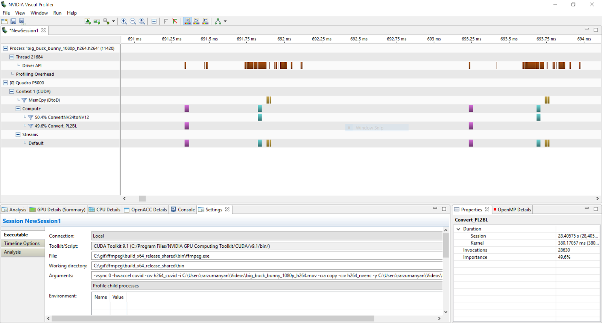Image resolution: width=602 pixels, height=323 pixels.
Task: Switch to the GPU Details (Summary) tab
Action: click(58, 210)
